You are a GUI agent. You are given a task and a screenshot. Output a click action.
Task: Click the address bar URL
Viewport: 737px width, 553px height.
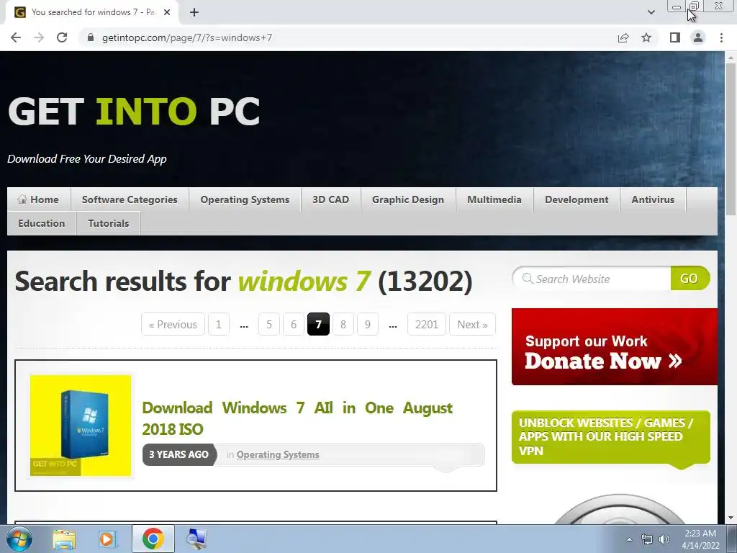(x=187, y=37)
